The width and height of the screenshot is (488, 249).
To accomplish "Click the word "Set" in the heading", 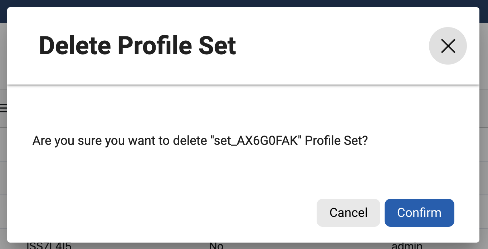I will pyautogui.click(x=217, y=46).
